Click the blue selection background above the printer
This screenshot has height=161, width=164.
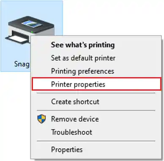(x=32, y=8)
